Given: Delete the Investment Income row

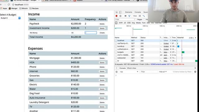Looking at the screenshot, I should pyautogui.click(x=102, y=28).
